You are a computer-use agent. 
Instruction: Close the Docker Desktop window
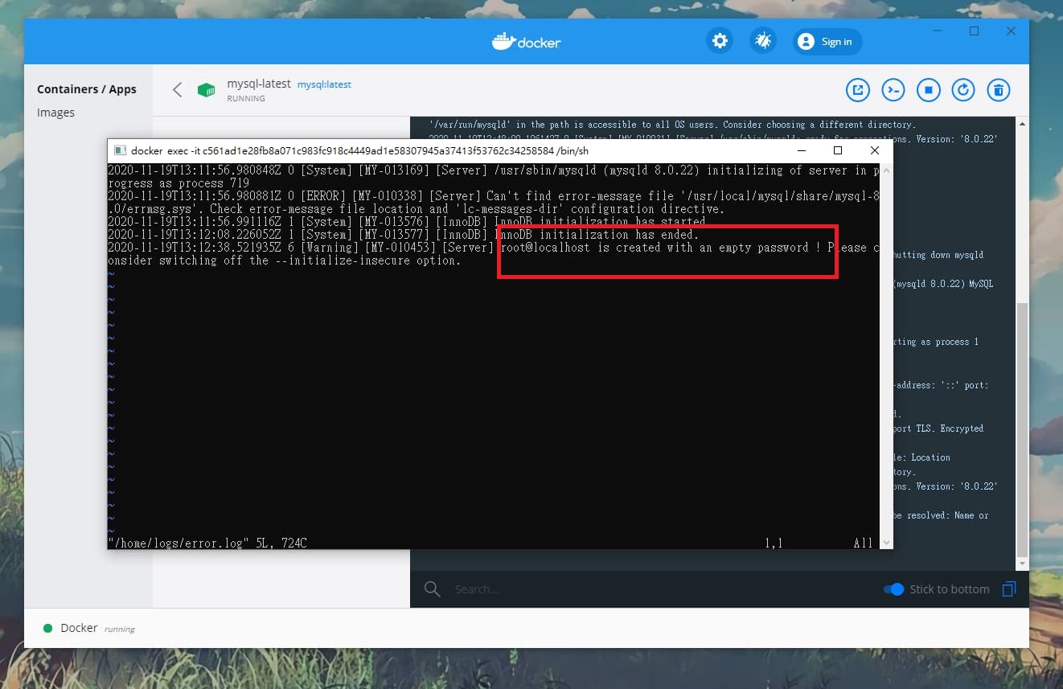(x=1012, y=31)
